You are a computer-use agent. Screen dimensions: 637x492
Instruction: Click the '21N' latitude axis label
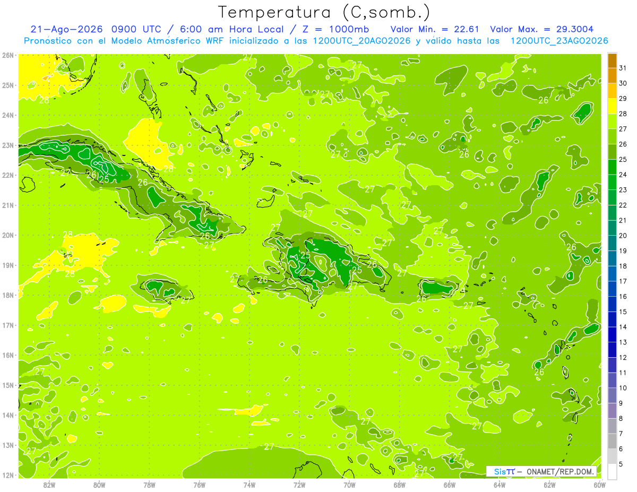pos(8,205)
